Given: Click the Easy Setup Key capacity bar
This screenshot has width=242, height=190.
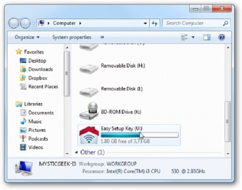Looking at the screenshot, I should 139,135.
